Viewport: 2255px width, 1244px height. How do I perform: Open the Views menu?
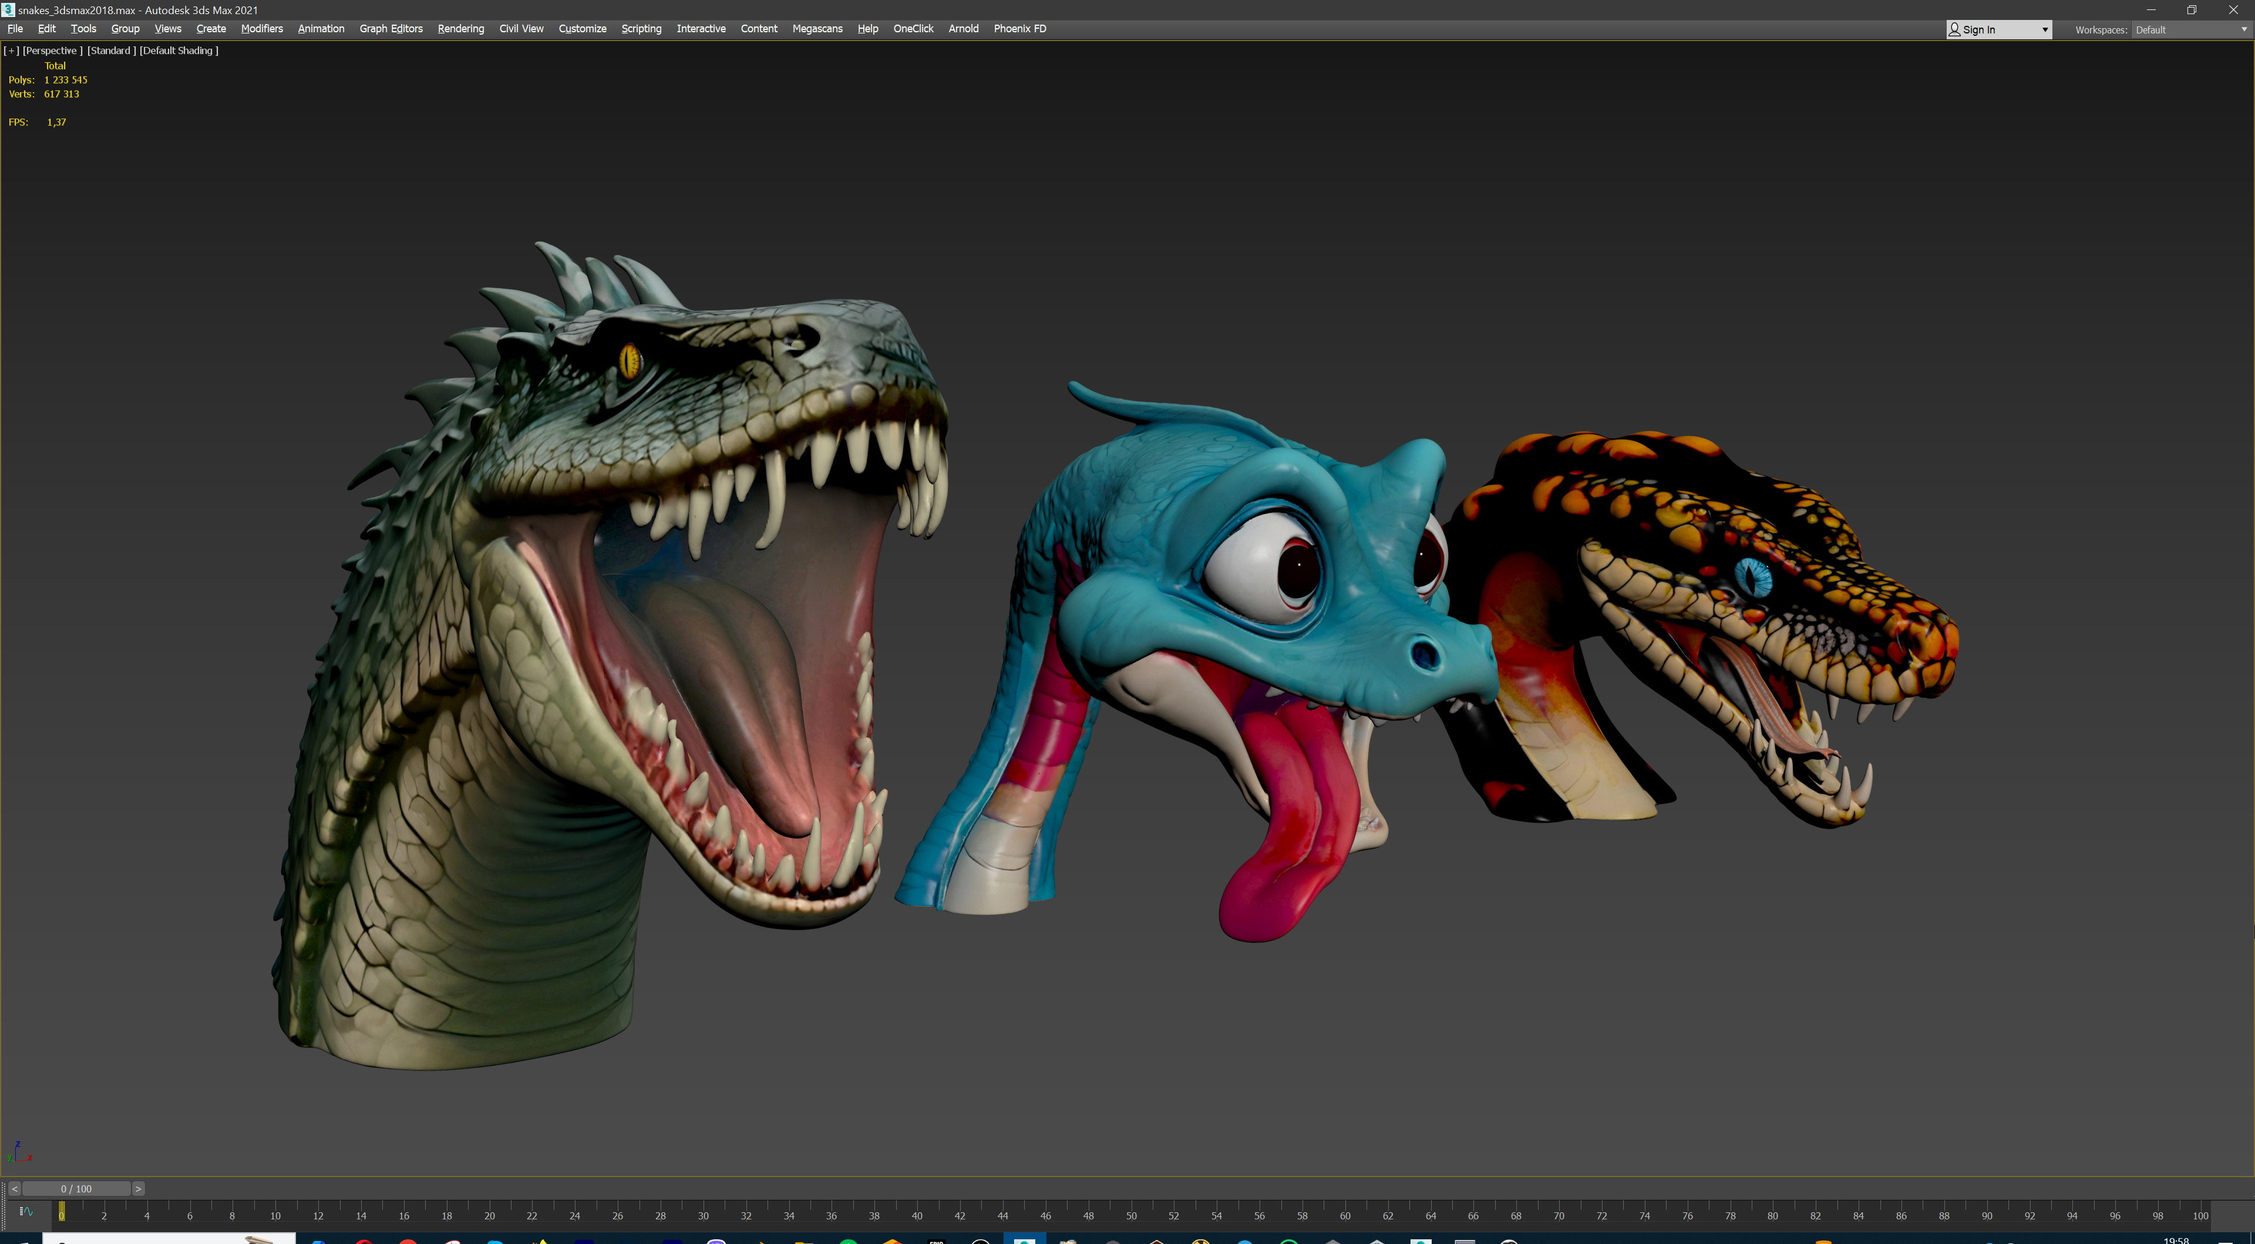(x=167, y=29)
